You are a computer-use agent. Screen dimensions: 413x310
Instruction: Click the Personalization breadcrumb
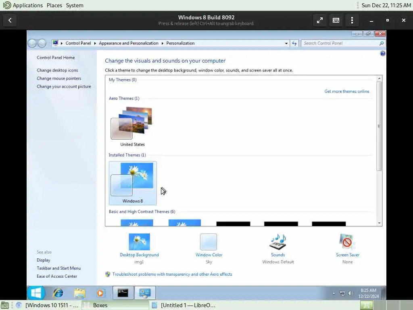(180, 43)
